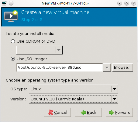Click the Forward button
The height and width of the screenshot is (122, 138).
click(119, 113)
